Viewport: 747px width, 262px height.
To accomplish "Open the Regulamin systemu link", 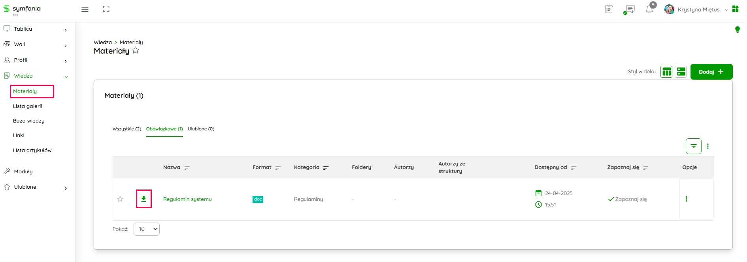I will (x=187, y=199).
